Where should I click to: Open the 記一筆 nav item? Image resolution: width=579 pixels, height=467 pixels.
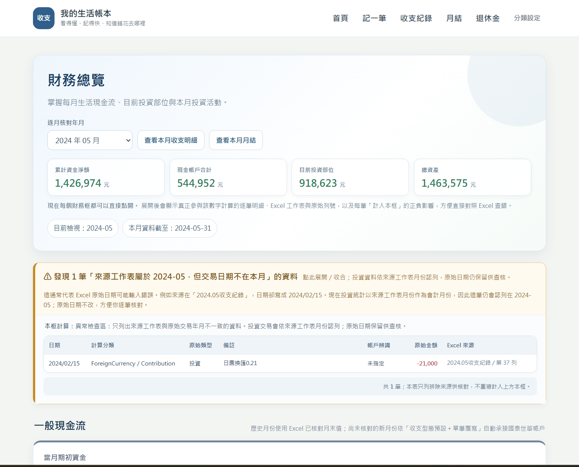click(374, 18)
